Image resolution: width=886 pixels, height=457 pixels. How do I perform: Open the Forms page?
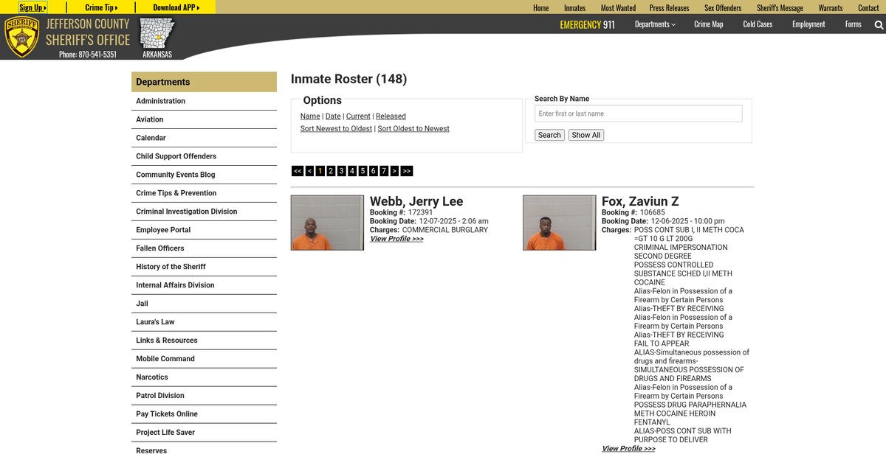pyautogui.click(x=854, y=24)
